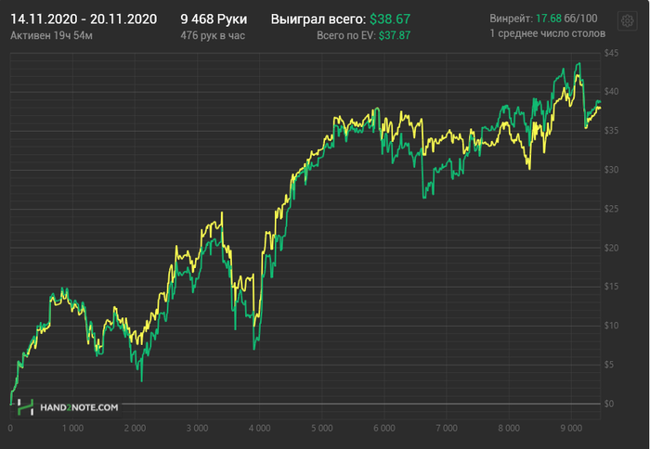Click the '1 000' x-axis label

pyautogui.click(x=73, y=429)
